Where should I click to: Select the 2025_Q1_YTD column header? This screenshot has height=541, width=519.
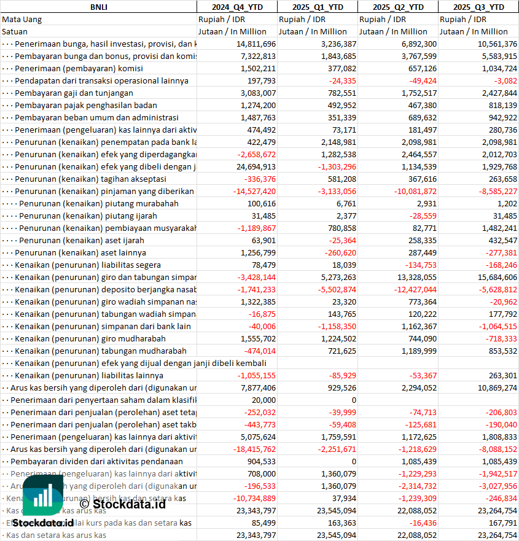pyautogui.click(x=318, y=7)
